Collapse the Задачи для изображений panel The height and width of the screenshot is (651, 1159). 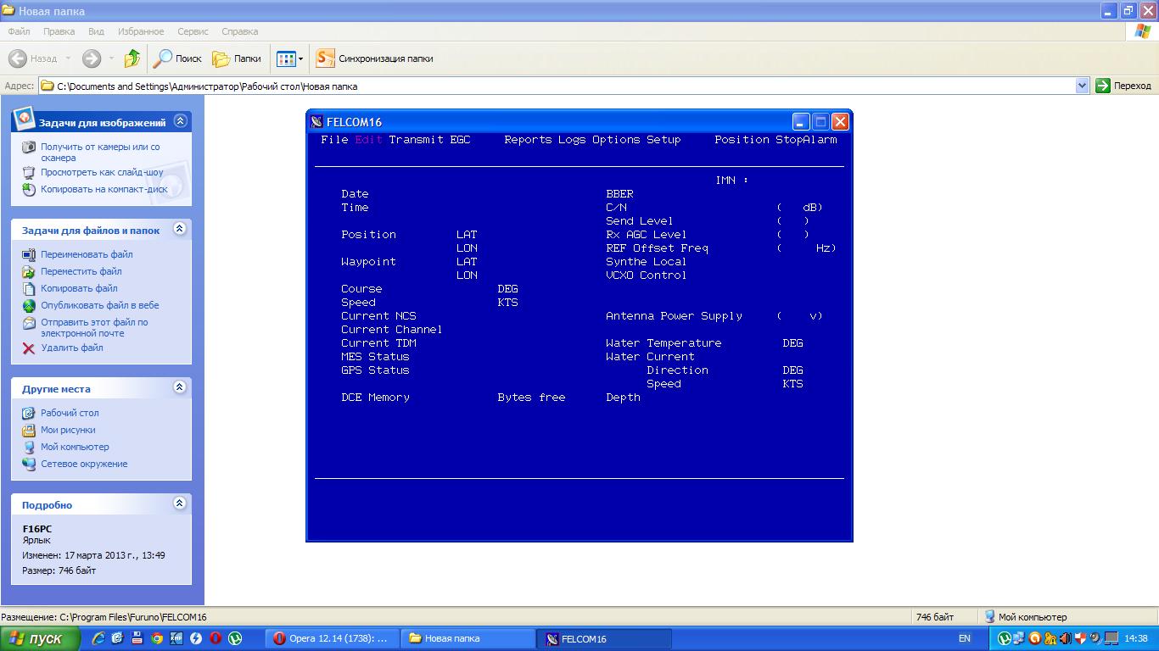[180, 121]
